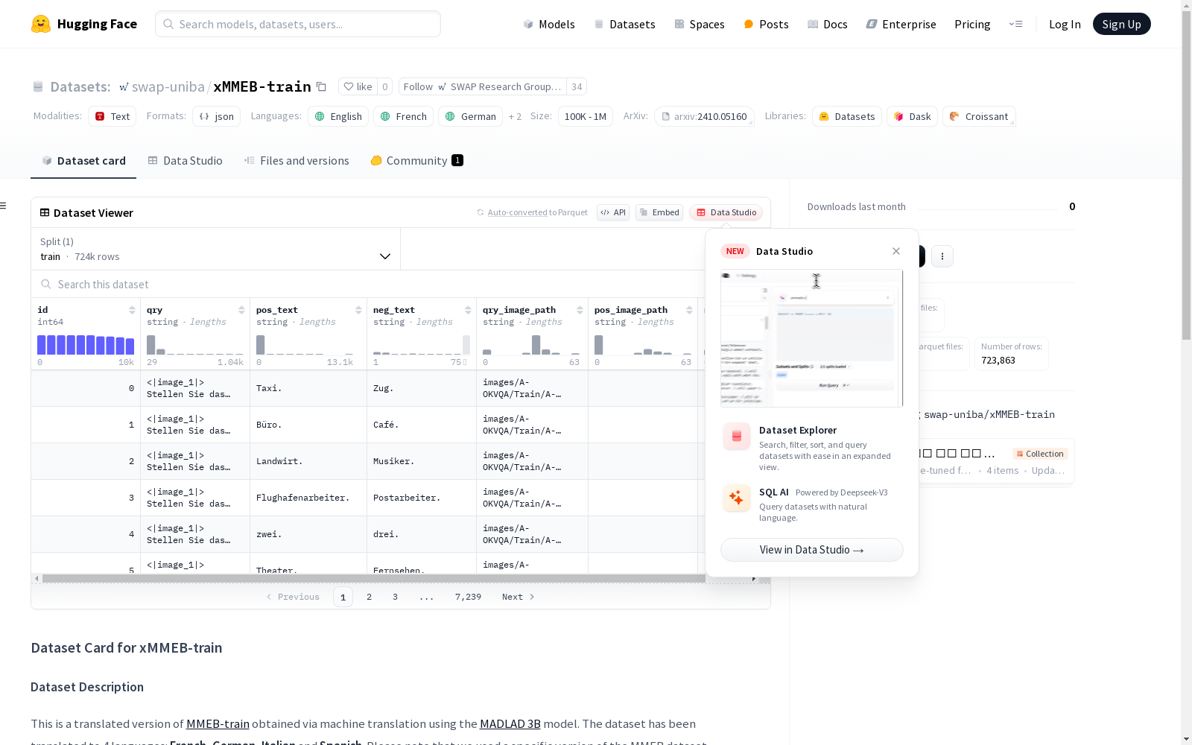Viewport: 1192px width, 745px height.
Task: Click Previous in the pagination
Action: click(x=293, y=597)
